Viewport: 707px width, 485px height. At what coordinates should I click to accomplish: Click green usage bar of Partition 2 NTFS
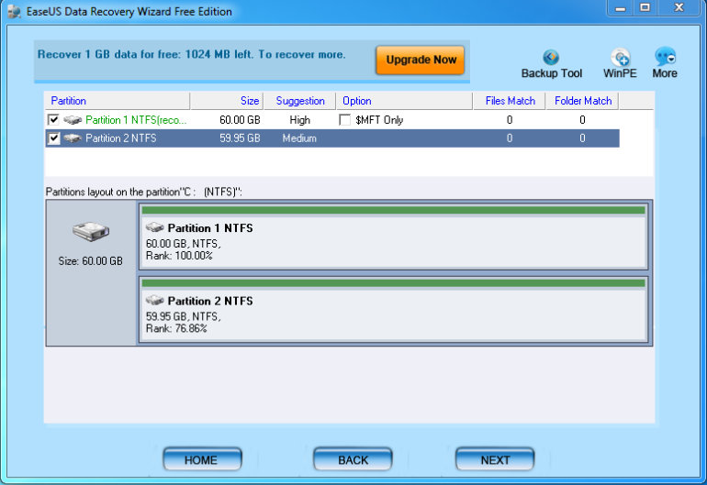click(x=393, y=282)
